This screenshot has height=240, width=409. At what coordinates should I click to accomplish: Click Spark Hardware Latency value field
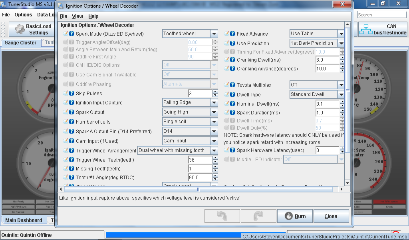pos(328,150)
